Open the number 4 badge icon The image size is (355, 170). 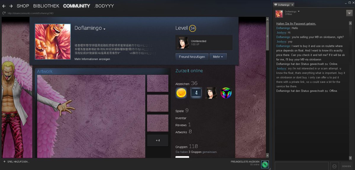pyautogui.click(x=196, y=93)
